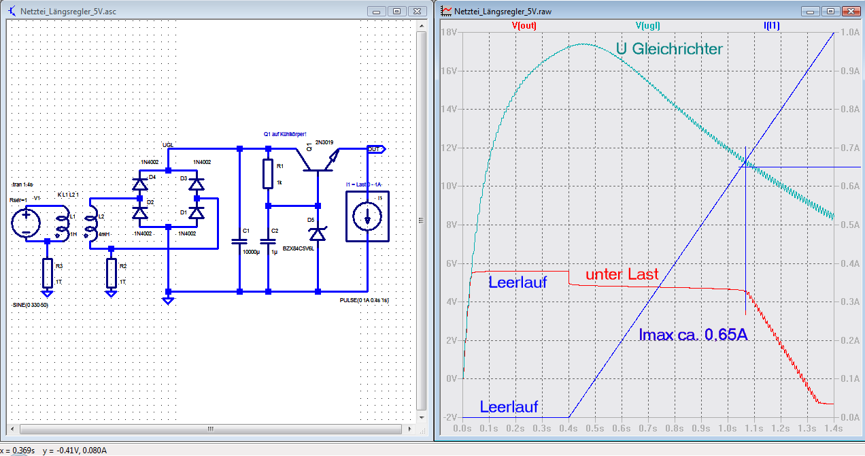The image size is (865, 456).
Task: Click the R3 resistor below the source
Action: pos(47,272)
